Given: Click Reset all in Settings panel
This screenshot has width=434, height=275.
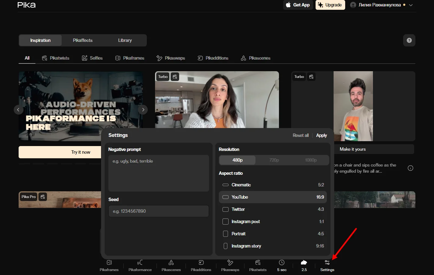Looking at the screenshot, I should pos(301,135).
